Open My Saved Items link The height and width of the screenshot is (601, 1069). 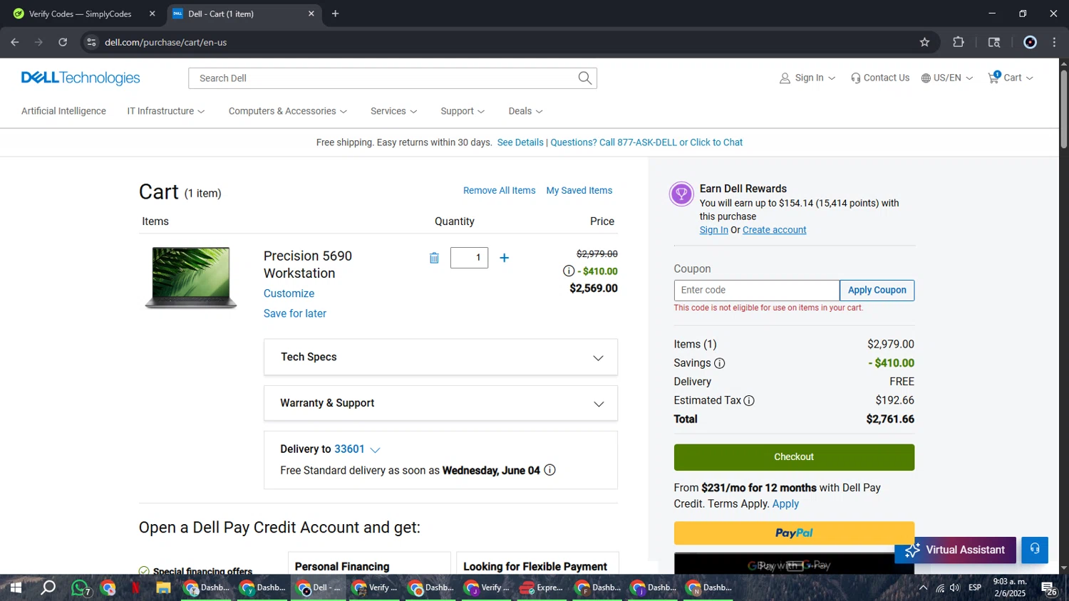tap(579, 190)
